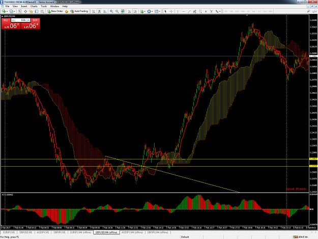Select the horizontal line drawing tool
The width and height of the screenshot is (318, 239).
click(184, 11)
